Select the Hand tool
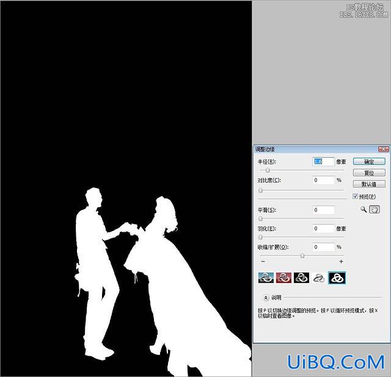The width and height of the screenshot is (391, 377). click(x=375, y=210)
